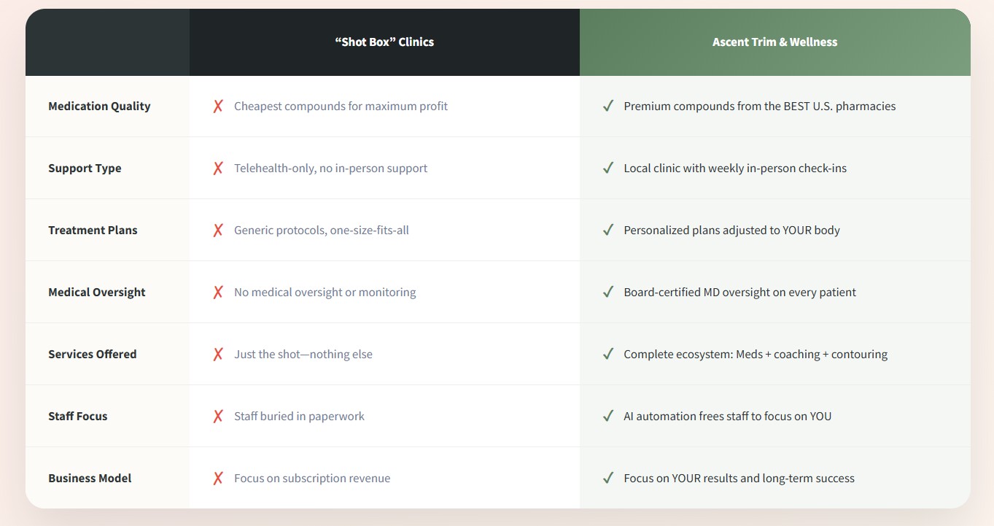Click the checkmark next to Board-certified MD oversight

(607, 293)
